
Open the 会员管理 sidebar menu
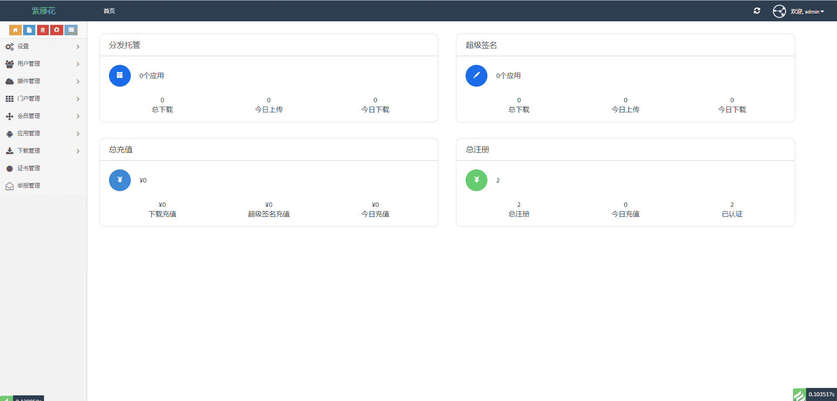click(x=43, y=116)
